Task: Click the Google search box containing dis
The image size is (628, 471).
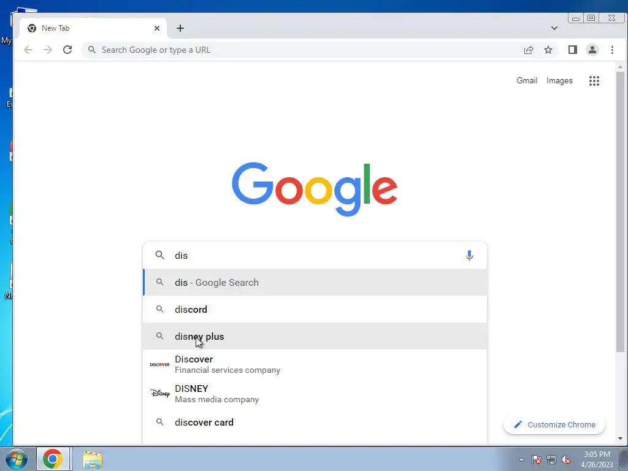Action: (x=315, y=255)
